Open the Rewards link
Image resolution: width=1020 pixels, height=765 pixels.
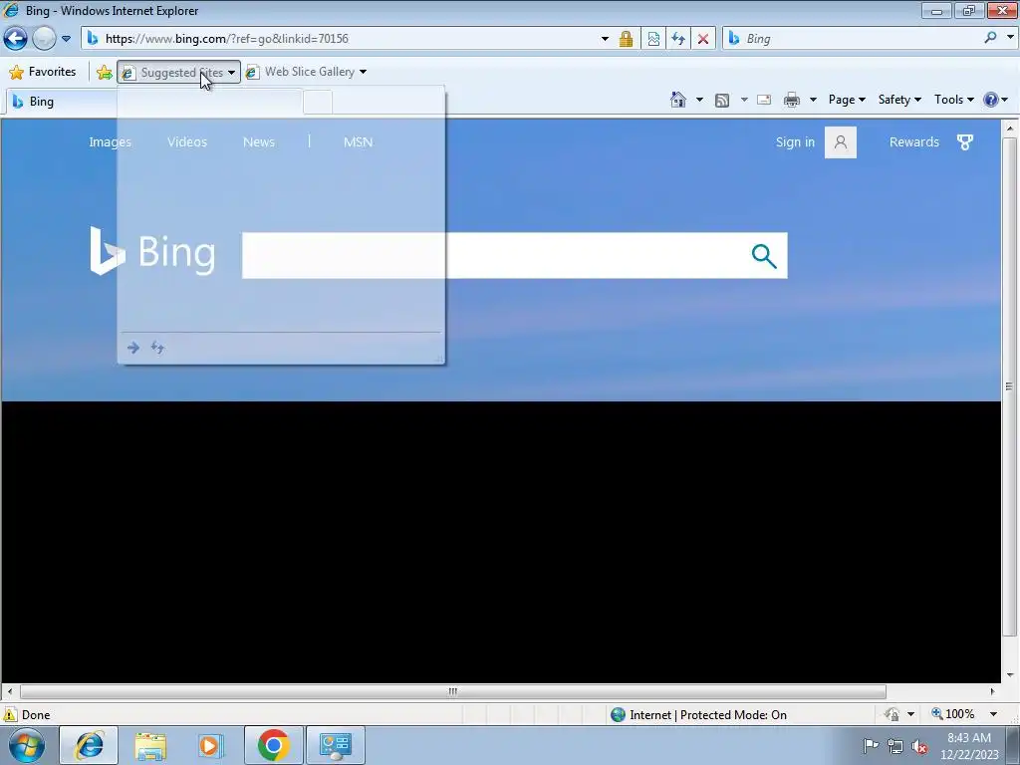(914, 141)
